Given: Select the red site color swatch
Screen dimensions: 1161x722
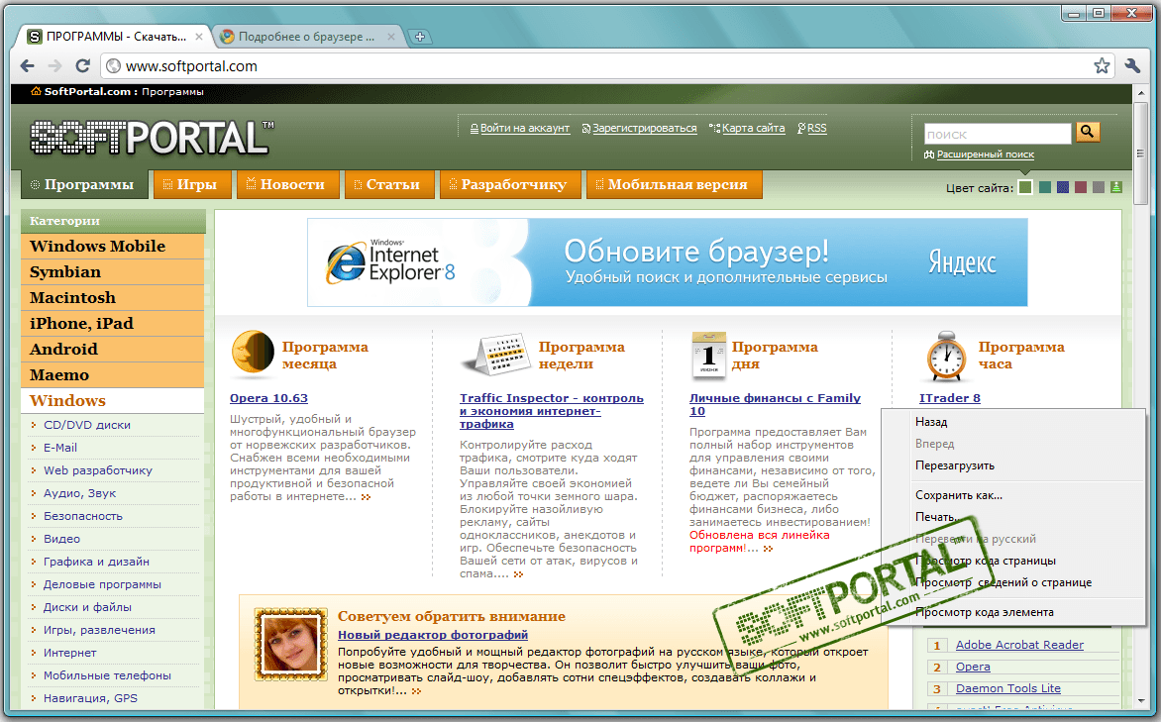Looking at the screenshot, I should pyautogui.click(x=1081, y=187).
